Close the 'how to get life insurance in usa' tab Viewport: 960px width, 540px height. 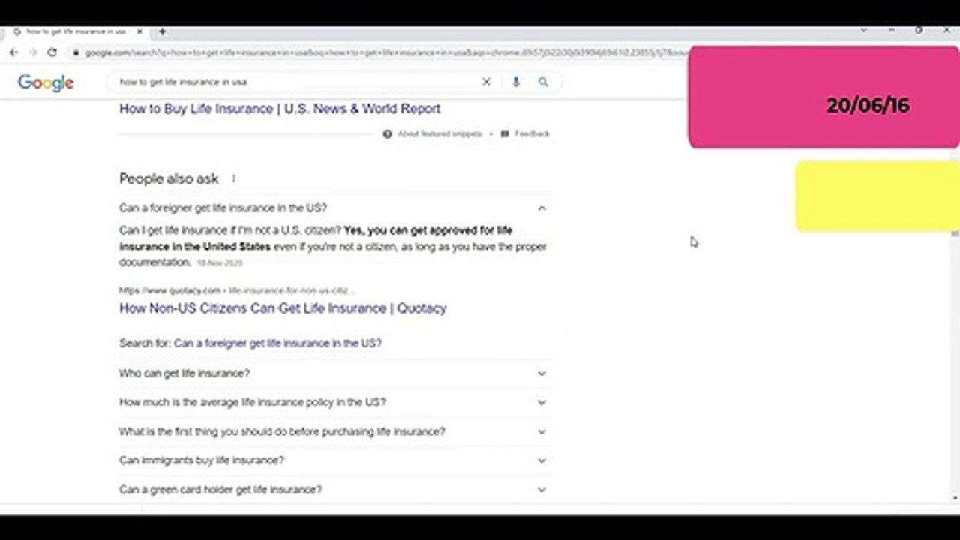[139, 31]
